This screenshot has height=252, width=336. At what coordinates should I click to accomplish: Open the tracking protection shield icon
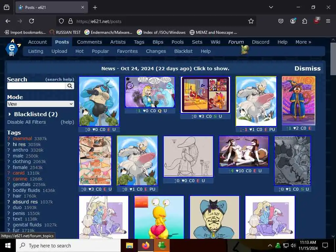tap(61, 21)
